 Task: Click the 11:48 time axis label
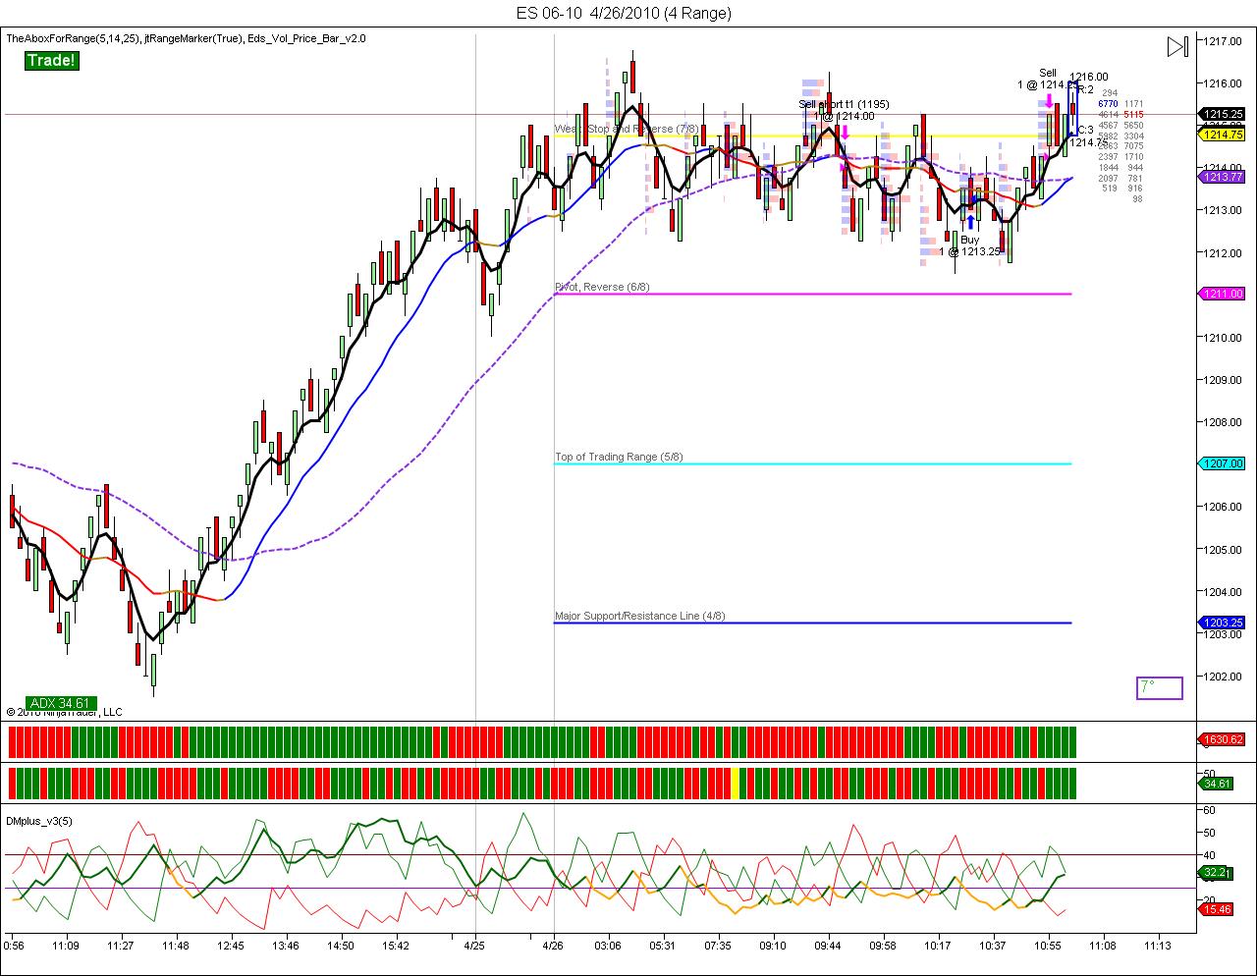point(176,947)
